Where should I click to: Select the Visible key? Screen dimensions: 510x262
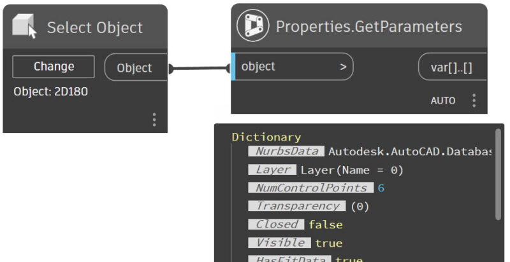coord(279,242)
